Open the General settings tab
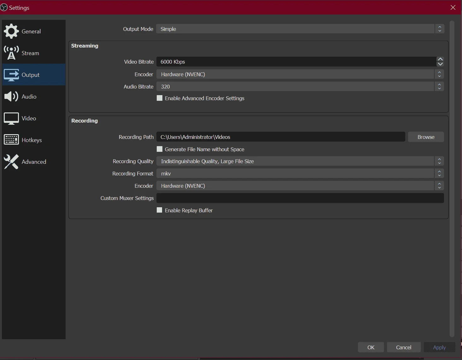This screenshot has width=462, height=360. [x=34, y=31]
